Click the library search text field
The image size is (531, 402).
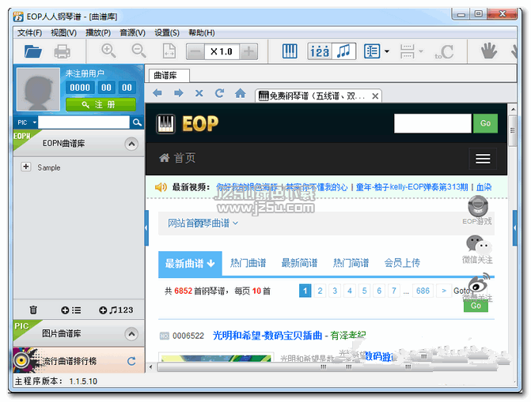[x=84, y=122]
